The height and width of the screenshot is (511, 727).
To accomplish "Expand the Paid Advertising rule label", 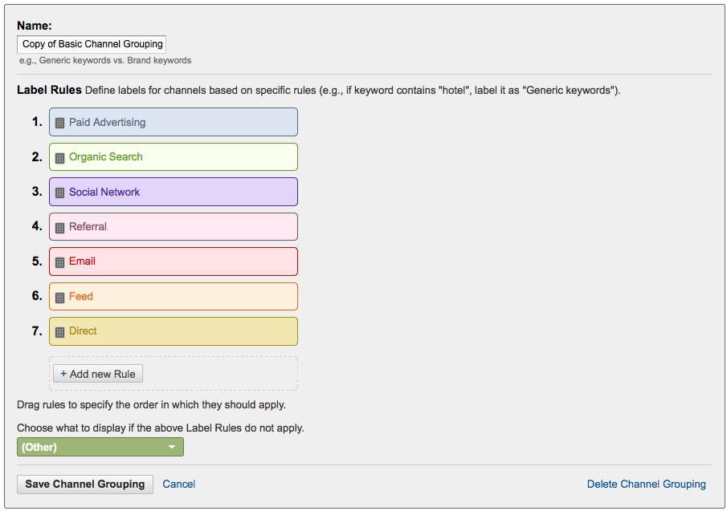I will (x=174, y=122).
